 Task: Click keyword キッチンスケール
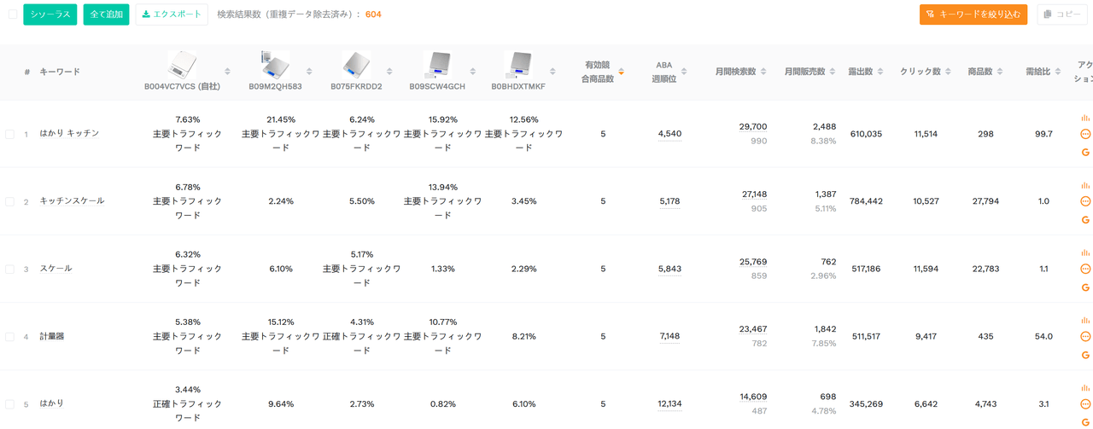(72, 201)
